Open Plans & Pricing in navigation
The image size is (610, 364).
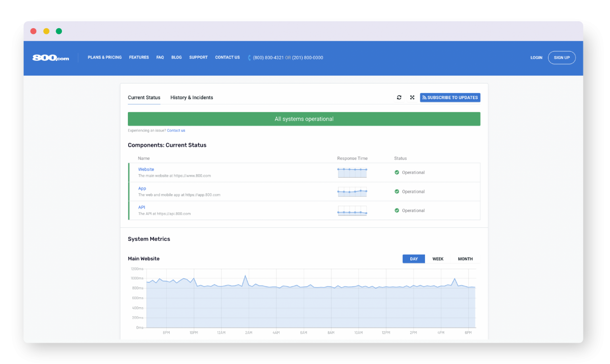click(105, 58)
